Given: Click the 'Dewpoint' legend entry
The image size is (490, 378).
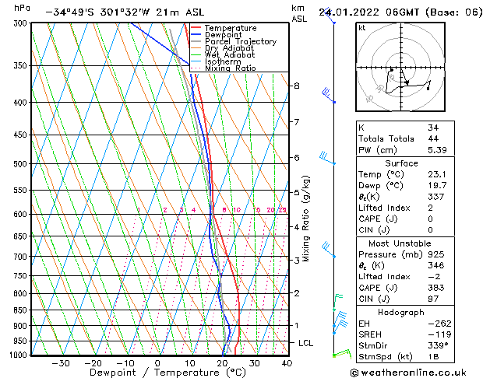Looking at the screenshot, I should [223, 35].
